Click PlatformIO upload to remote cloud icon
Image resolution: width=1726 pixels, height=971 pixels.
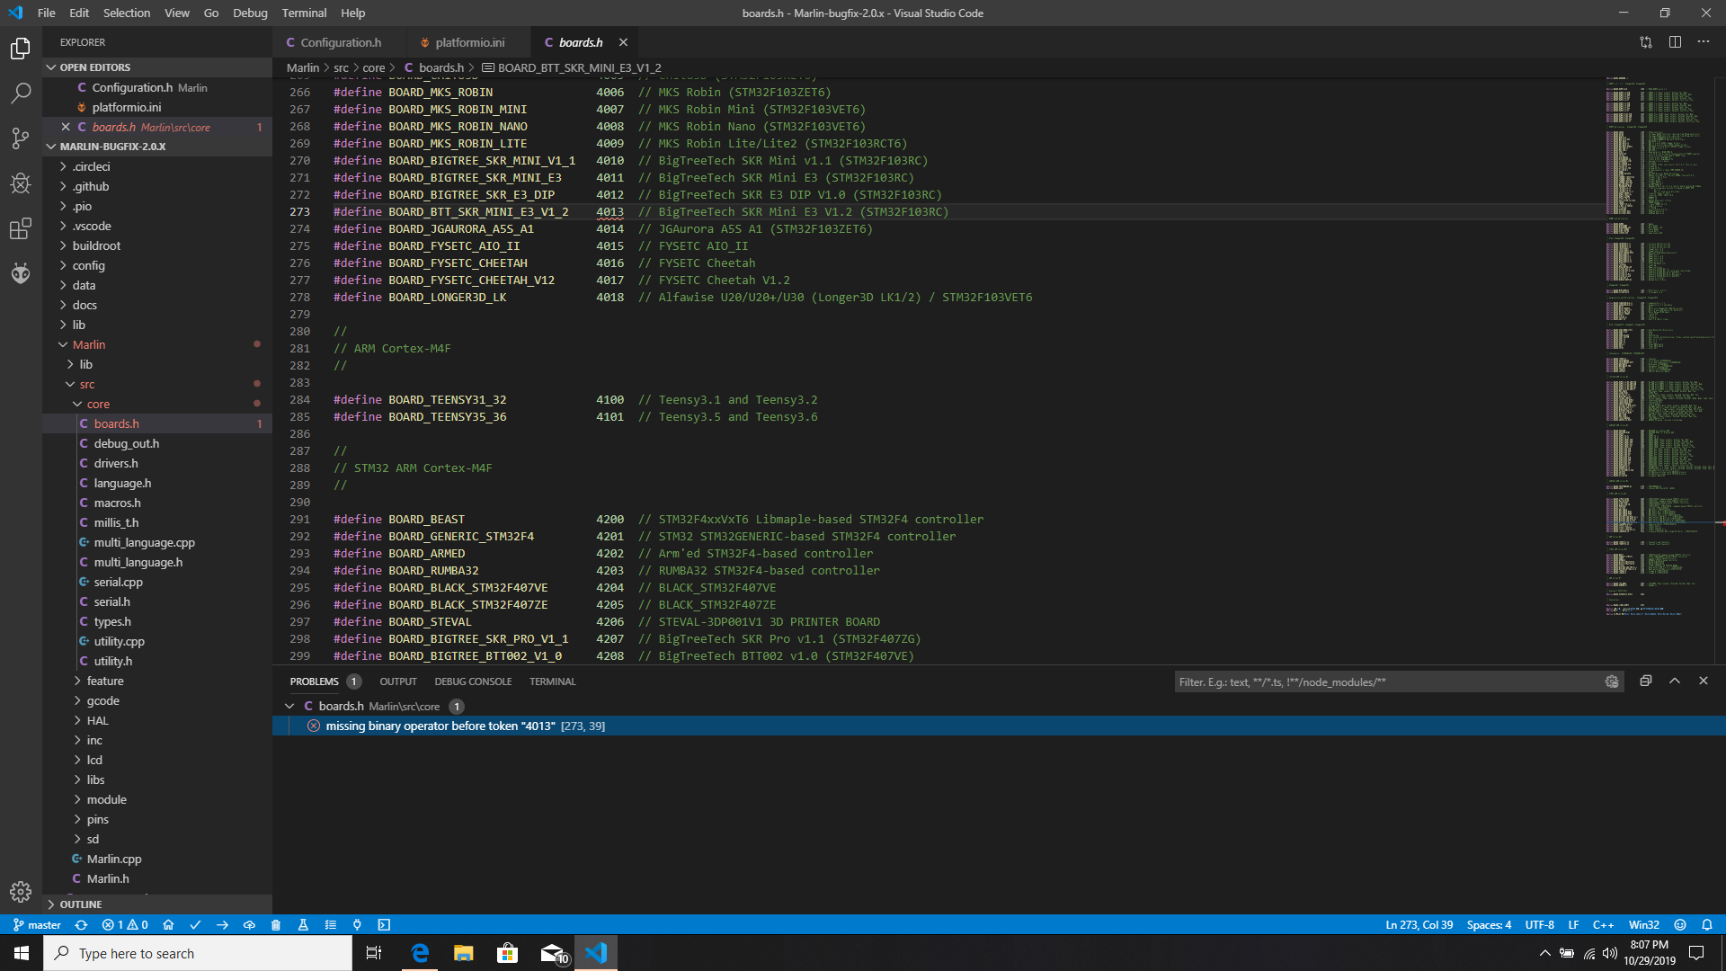click(x=249, y=925)
